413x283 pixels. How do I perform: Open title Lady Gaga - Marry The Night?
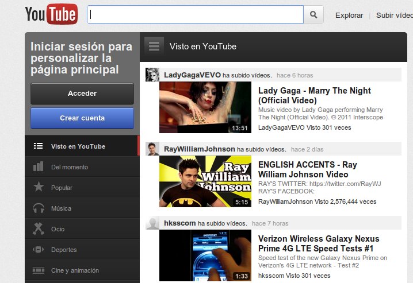pos(314,95)
